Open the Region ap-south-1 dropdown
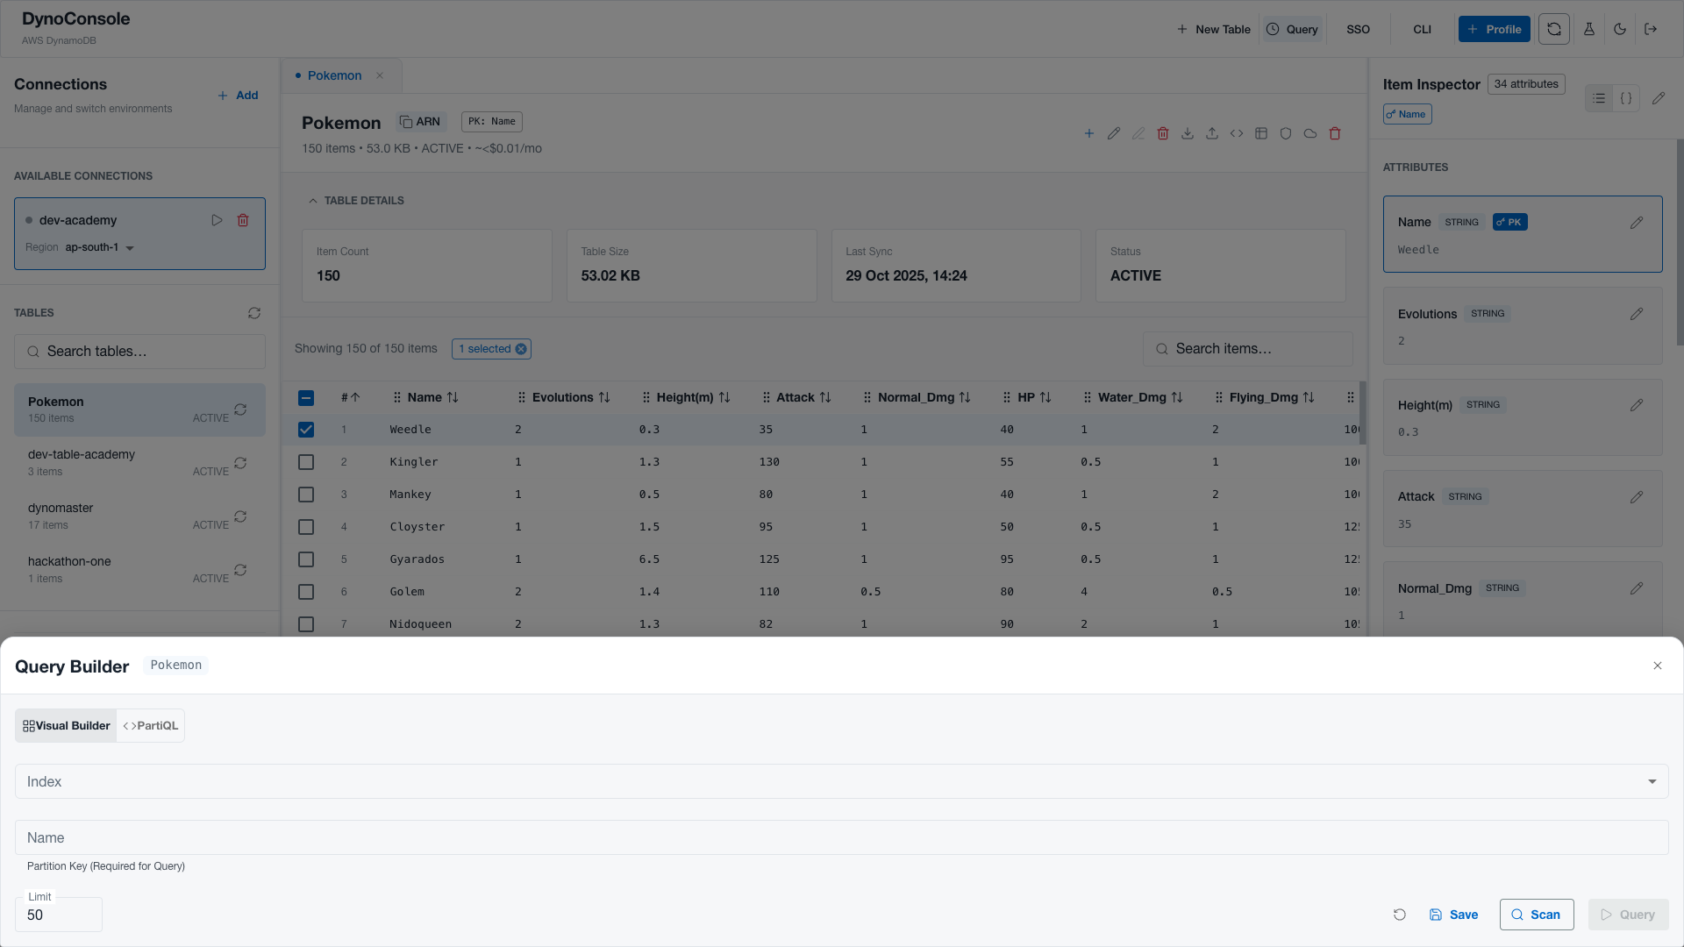 (x=99, y=247)
